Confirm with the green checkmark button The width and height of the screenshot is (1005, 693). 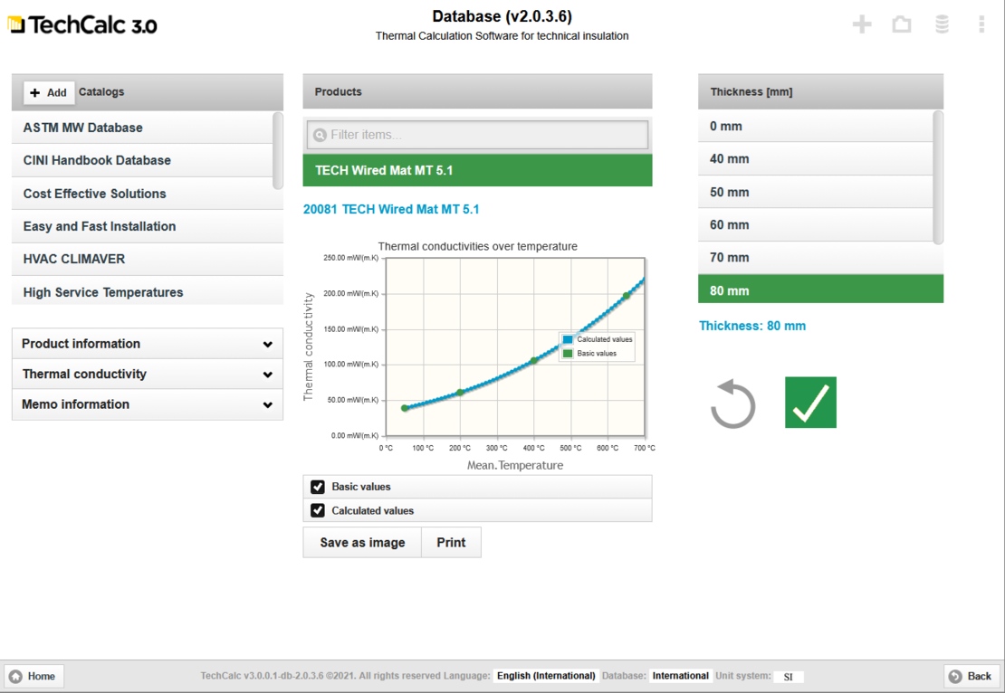(810, 403)
